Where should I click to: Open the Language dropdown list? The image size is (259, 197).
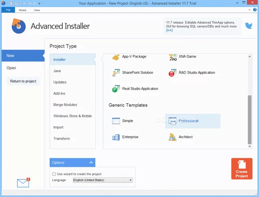[130, 180]
